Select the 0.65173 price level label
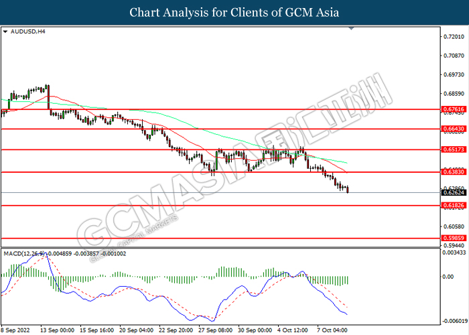The image size is (469, 335). (454, 149)
